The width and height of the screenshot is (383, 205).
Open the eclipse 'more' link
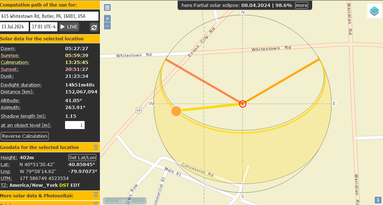301,5
